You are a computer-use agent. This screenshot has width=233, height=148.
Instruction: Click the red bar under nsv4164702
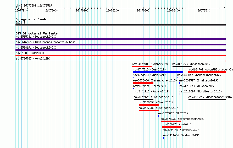tap(207, 72)
